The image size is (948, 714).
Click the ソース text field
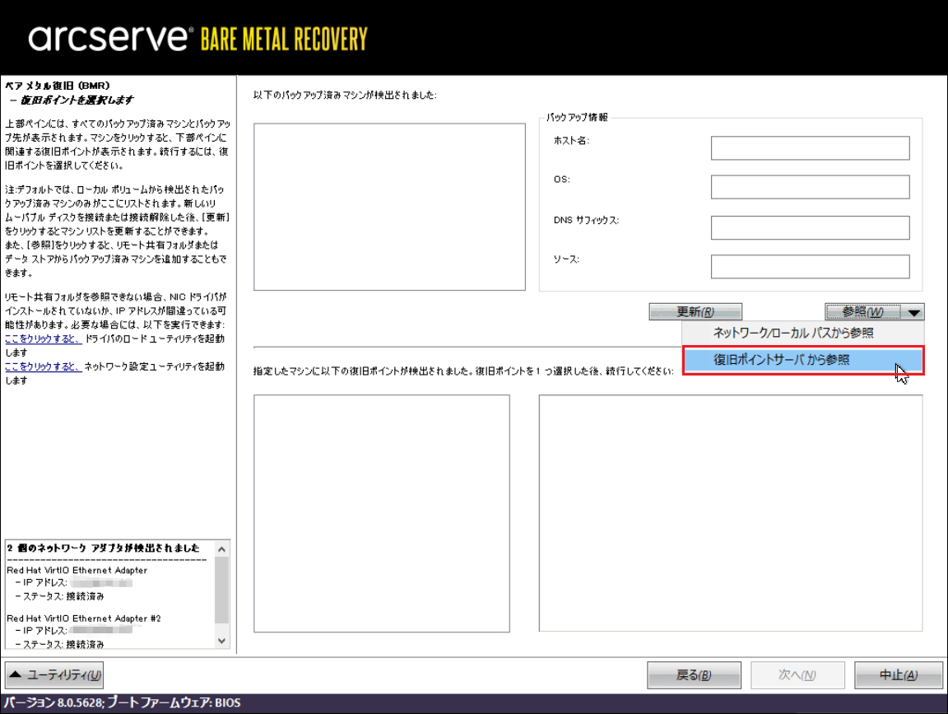[x=810, y=267]
